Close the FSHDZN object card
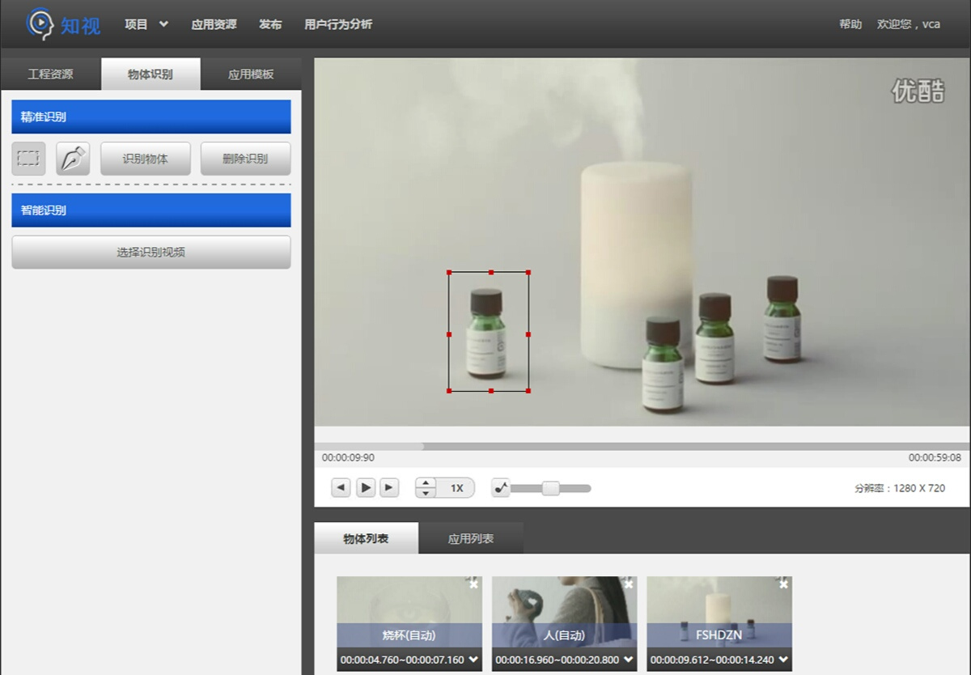This screenshot has width=971, height=675. point(783,584)
